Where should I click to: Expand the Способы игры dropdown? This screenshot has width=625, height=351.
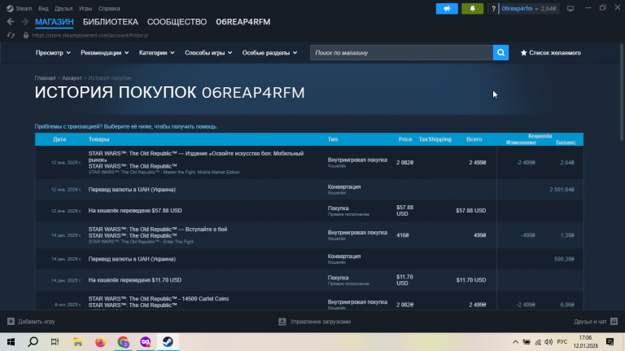[x=208, y=53]
